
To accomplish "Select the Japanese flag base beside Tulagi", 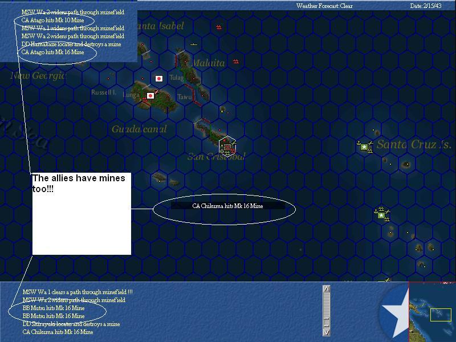I will pyautogui.click(x=159, y=79).
